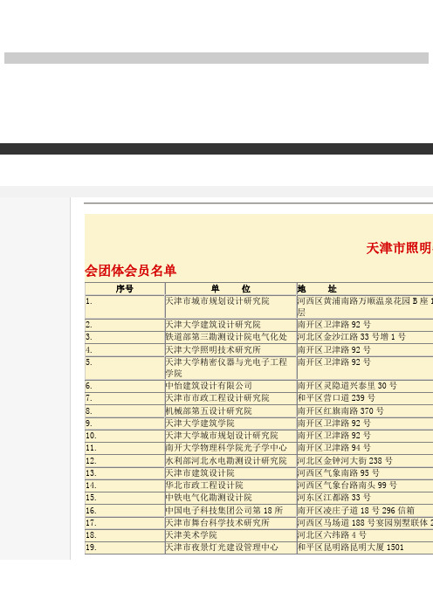The height and width of the screenshot is (613, 433).
Task: Click the cell 天津市建筑设计院
Action: coord(200,473)
